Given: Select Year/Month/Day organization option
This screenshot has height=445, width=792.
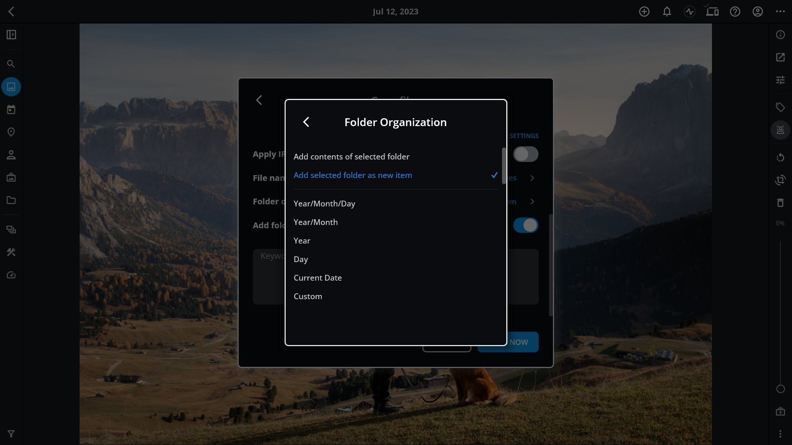Looking at the screenshot, I should pyautogui.click(x=324, y=204).
